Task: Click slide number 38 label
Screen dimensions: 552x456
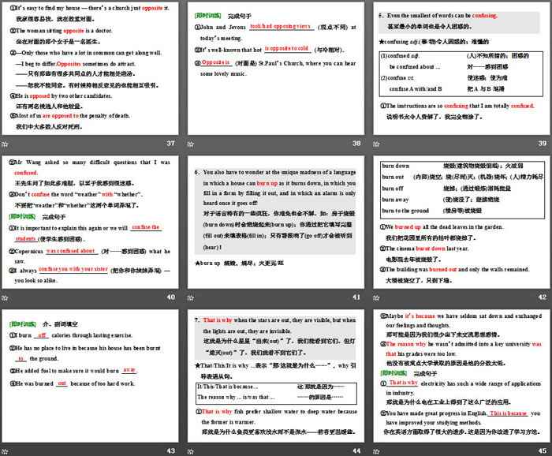Action: (x=356, y=144)
